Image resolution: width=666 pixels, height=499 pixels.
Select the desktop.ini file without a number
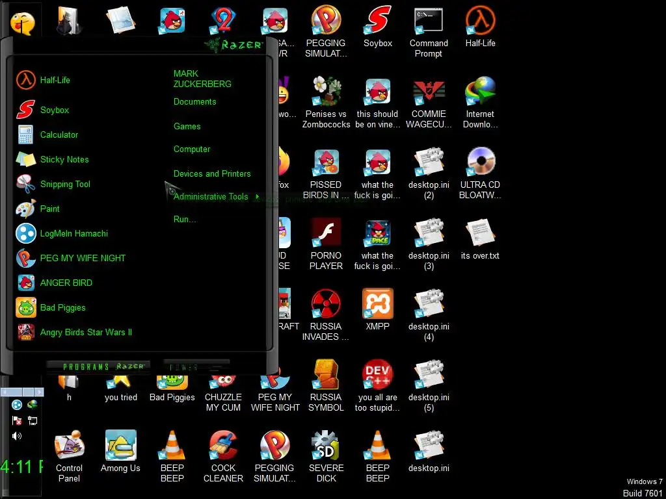[429, 452]
